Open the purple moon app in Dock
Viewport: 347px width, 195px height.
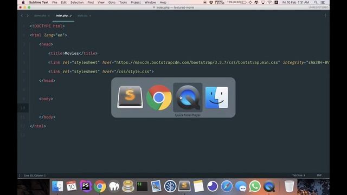tap(213, 186)
